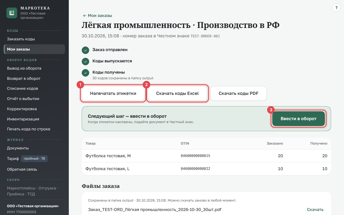Click the green check beside Заказ отправлен
The image size is (344, 215).
[85, 50]
